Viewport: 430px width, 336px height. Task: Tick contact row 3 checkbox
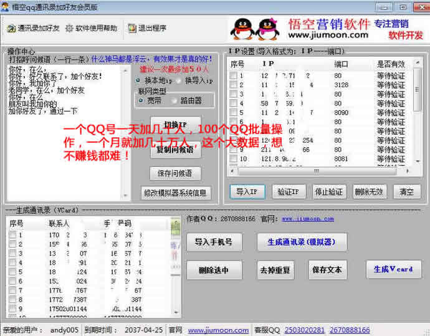pos(12,253)
